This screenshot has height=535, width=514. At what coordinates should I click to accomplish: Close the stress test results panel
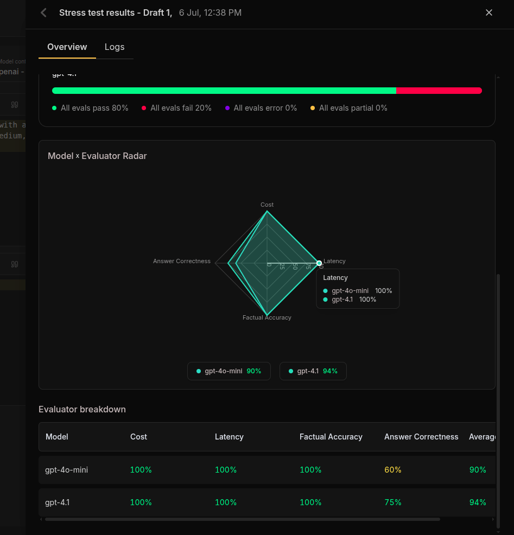click(488, 12)
